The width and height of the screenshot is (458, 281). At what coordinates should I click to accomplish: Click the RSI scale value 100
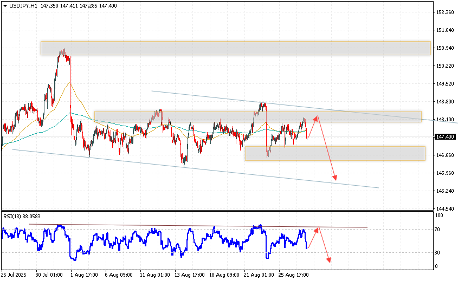pos(439,215)
